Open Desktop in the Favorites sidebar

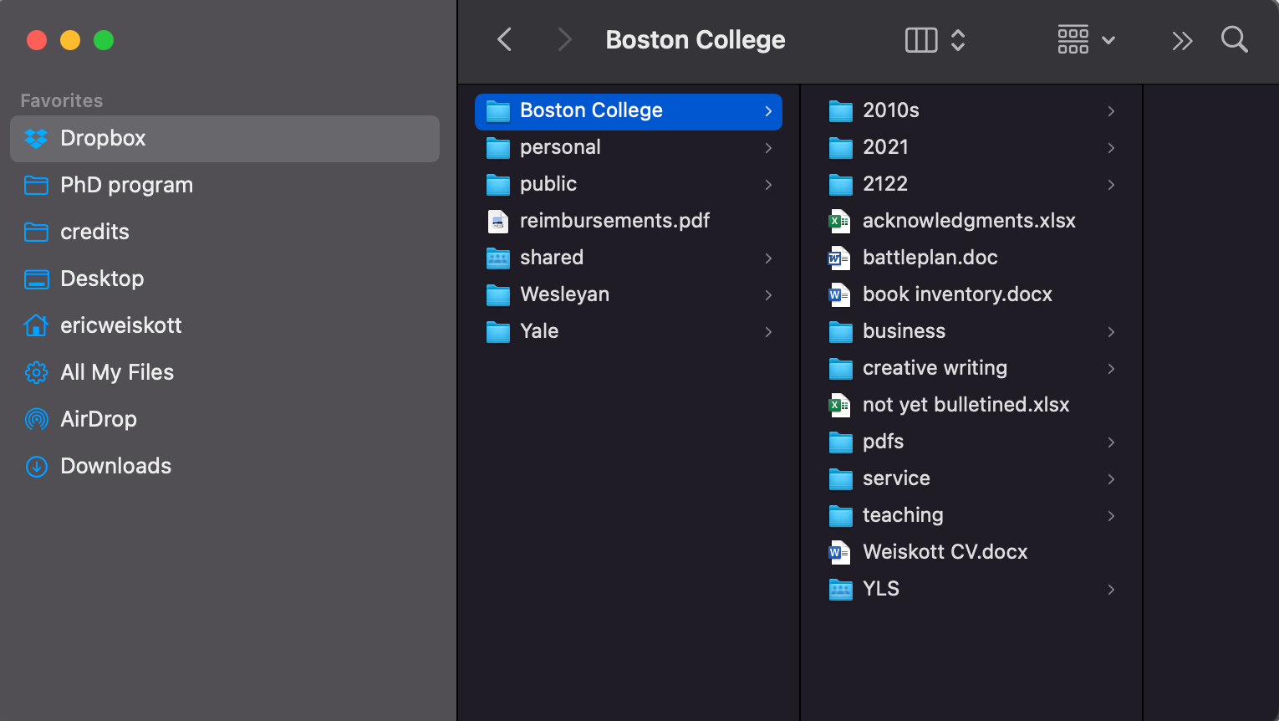point(225,279)
